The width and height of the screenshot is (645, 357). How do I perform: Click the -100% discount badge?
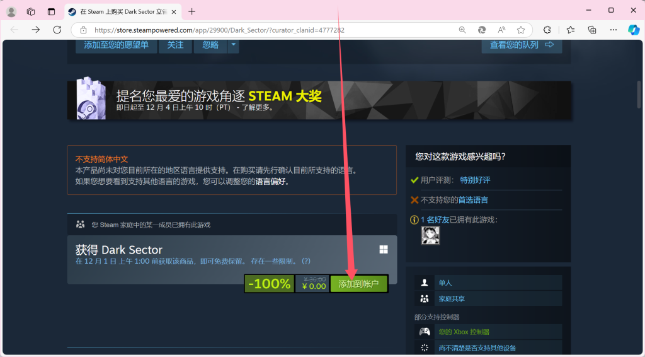pos(270,284)
